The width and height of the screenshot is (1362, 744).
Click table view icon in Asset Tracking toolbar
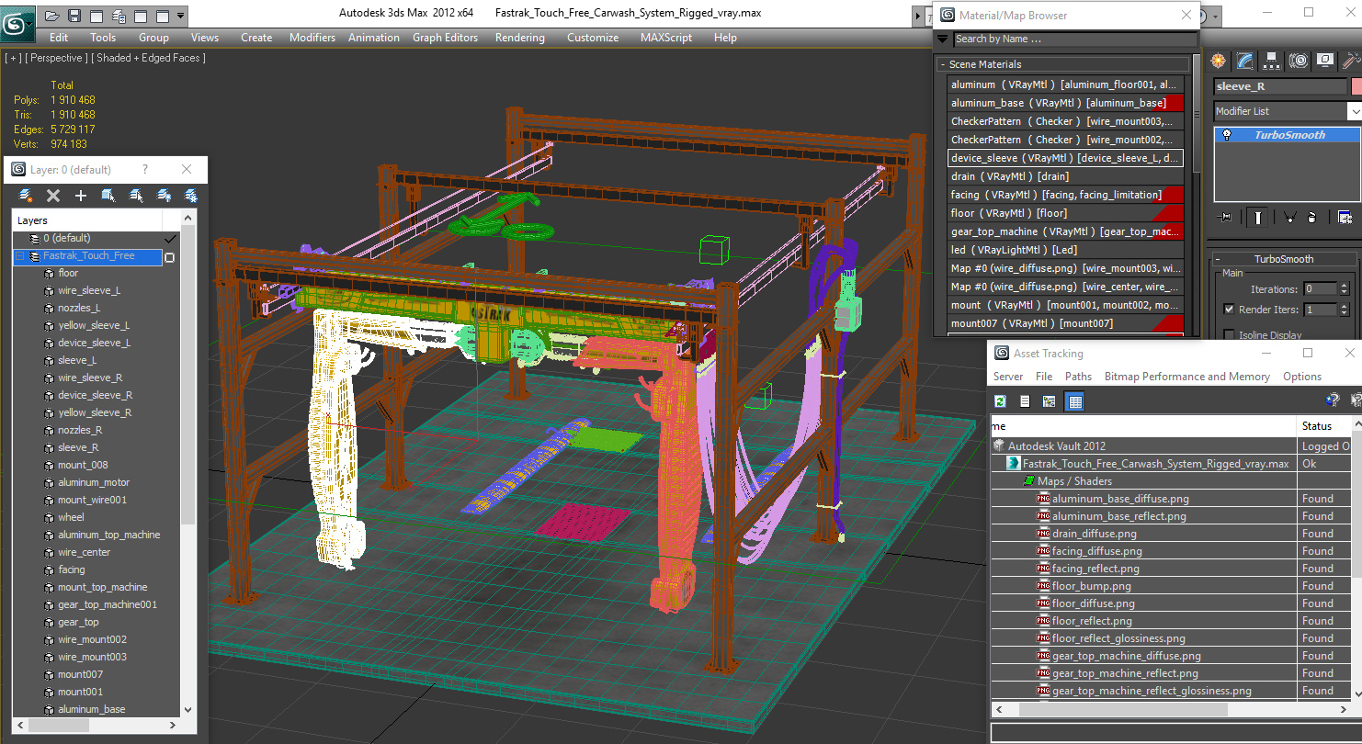coord(1074,401)
